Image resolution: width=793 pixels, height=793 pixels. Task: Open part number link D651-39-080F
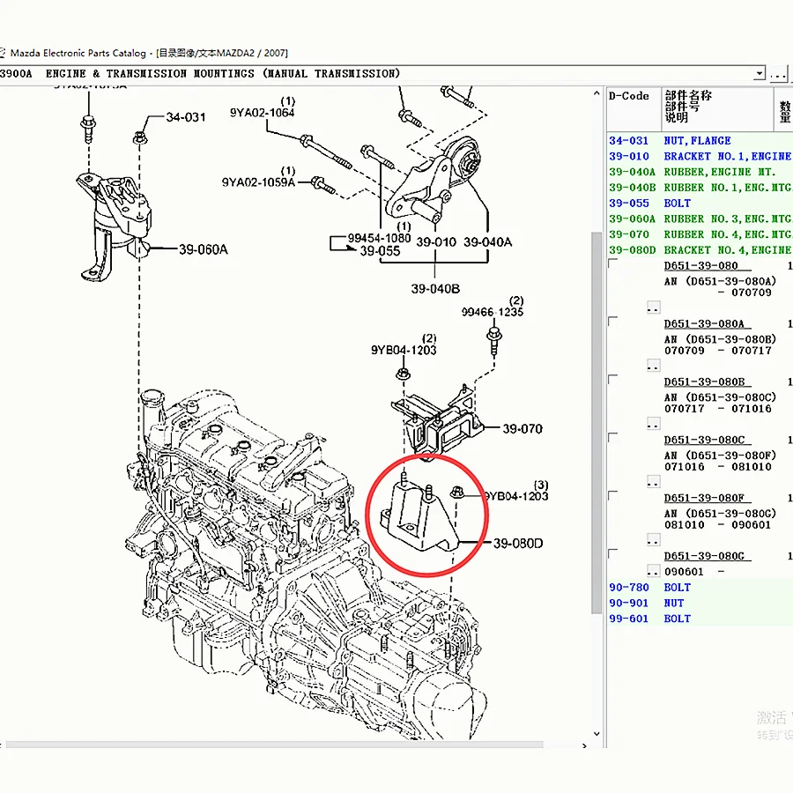(x=705, y=498)
